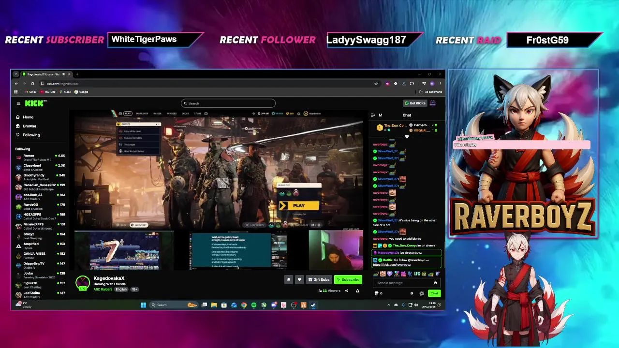Select Figura76 in the Following list

(x=41, y=285)
